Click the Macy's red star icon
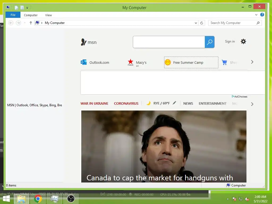Viewport: 272px width, 204px height. tap(130, 62)
